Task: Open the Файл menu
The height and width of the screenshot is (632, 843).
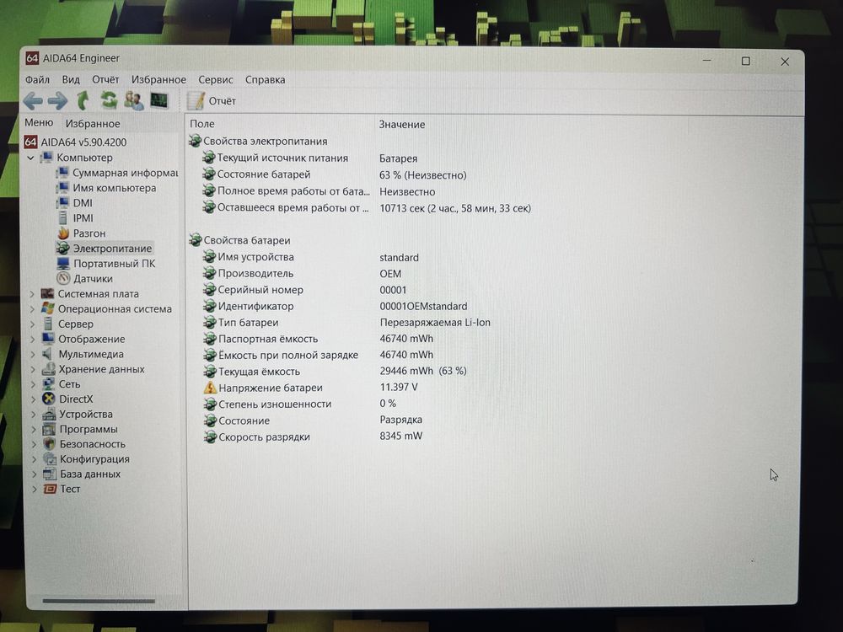Action: [37, 79]
